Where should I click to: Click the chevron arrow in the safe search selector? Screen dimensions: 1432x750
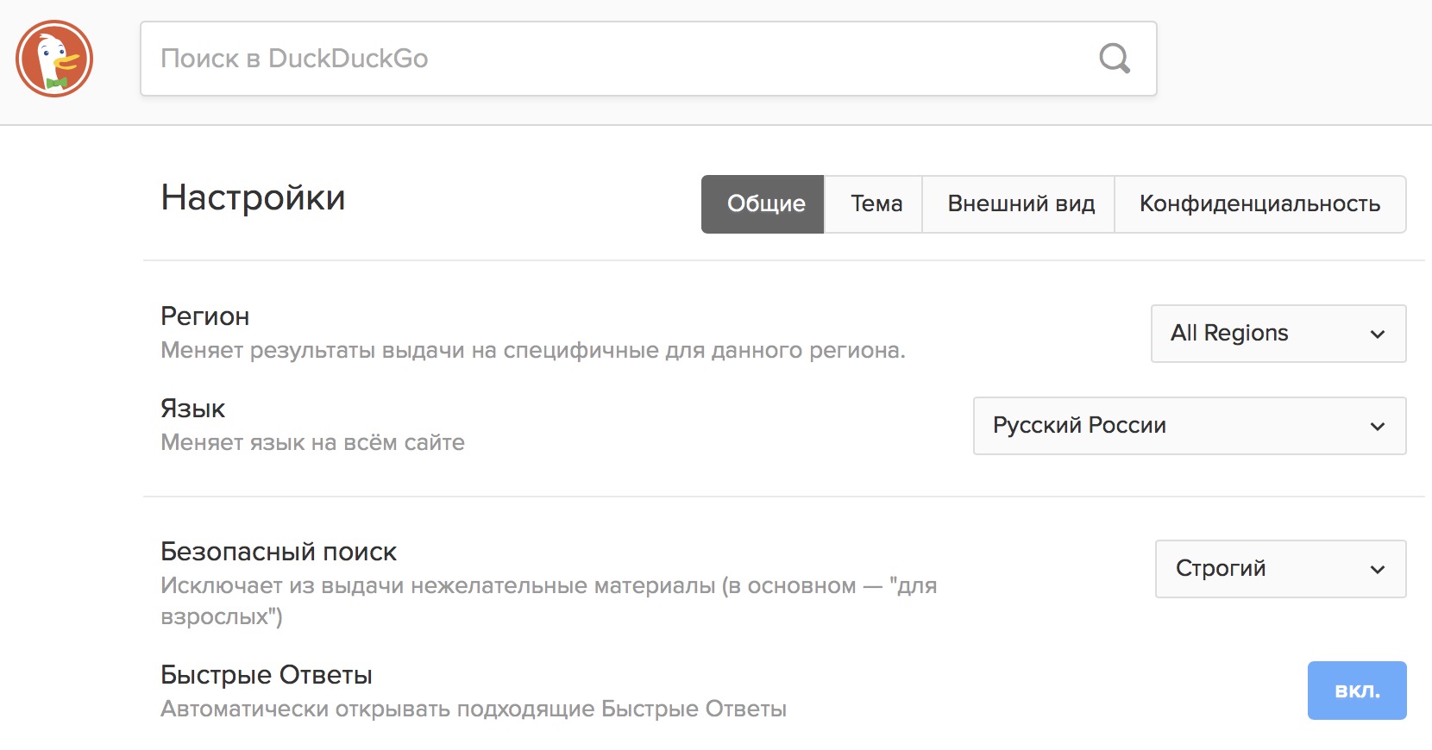(x=1378, y=570)
